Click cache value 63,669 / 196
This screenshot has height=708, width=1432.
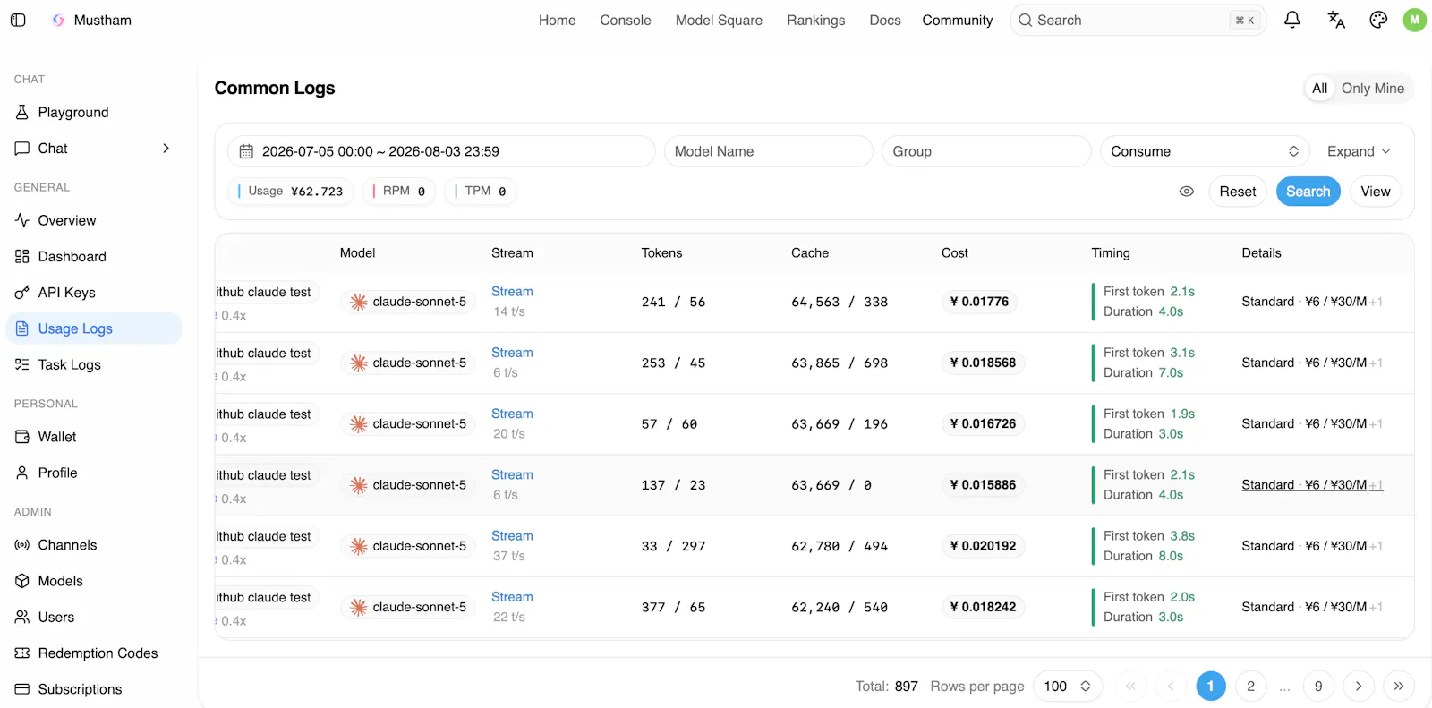(840, 424)
